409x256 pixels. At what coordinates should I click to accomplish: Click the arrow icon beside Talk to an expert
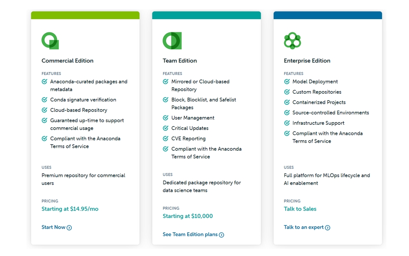click(x=327, y=227)
